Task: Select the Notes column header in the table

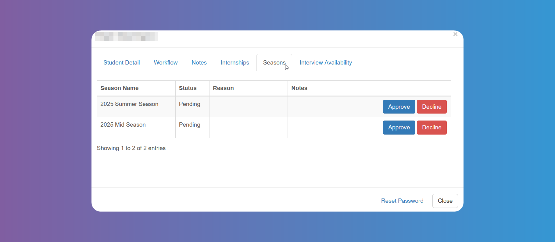Action: coord(299,88)
